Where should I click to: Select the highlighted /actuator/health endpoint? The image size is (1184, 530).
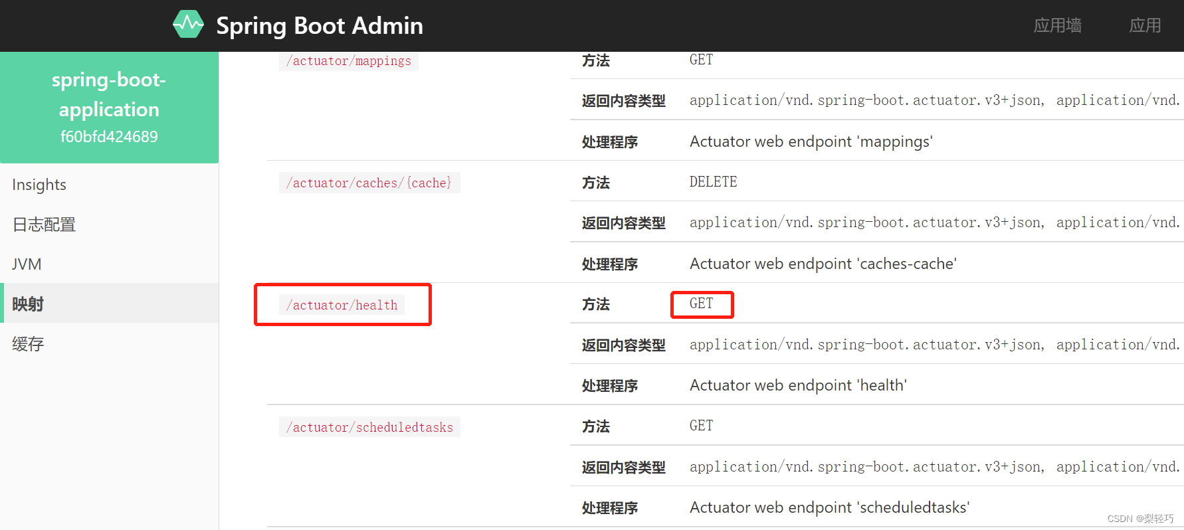(342, 305)
